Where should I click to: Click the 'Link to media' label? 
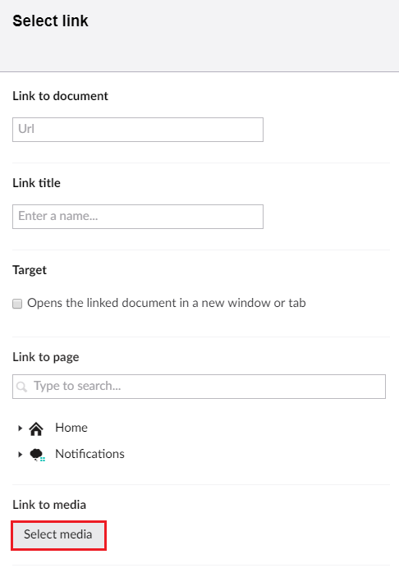coord(49,505)
